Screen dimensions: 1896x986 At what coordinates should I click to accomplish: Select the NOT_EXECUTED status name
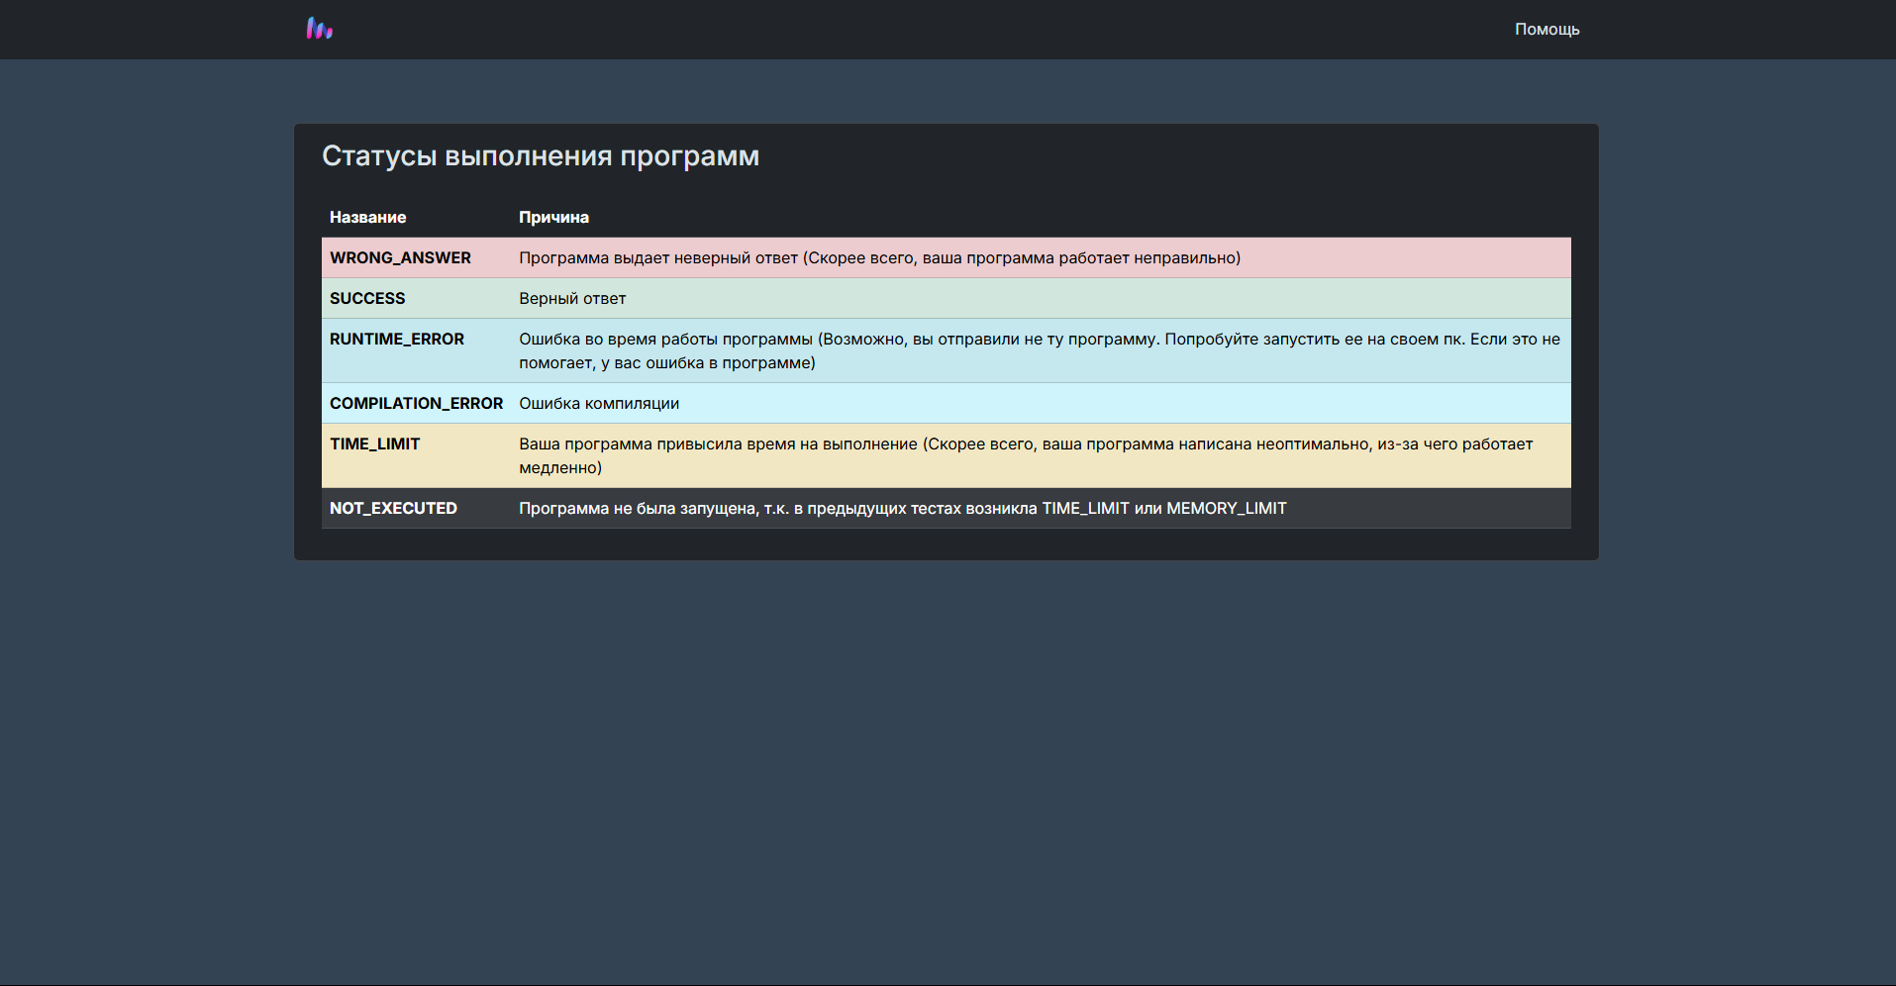point(393,509)
